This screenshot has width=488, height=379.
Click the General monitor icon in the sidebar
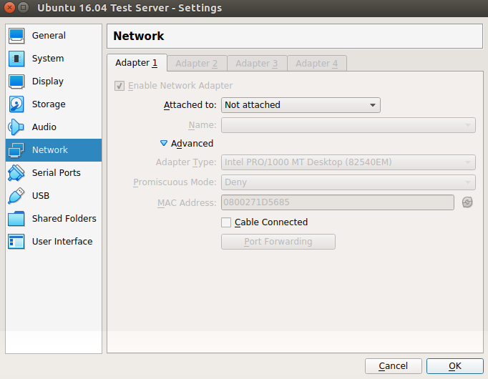coord(16,36)
